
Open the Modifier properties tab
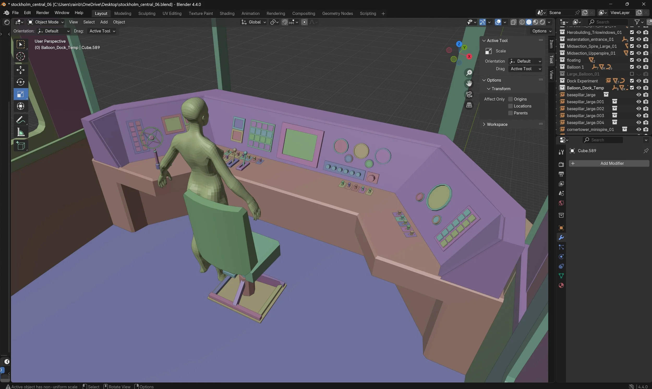click(561, 237)
